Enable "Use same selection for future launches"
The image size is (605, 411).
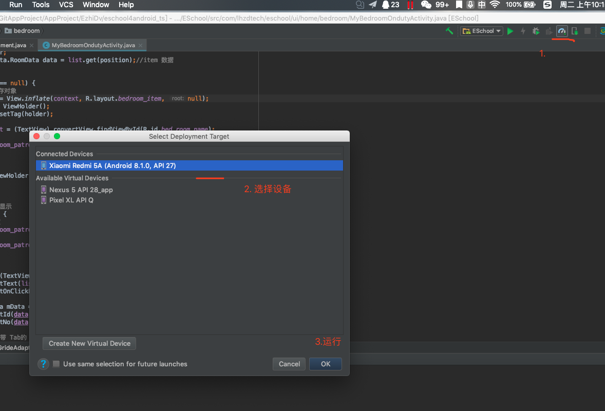[56, 364]
